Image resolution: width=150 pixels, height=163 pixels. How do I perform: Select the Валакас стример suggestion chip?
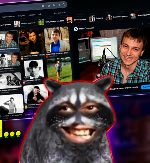point(117,17)
